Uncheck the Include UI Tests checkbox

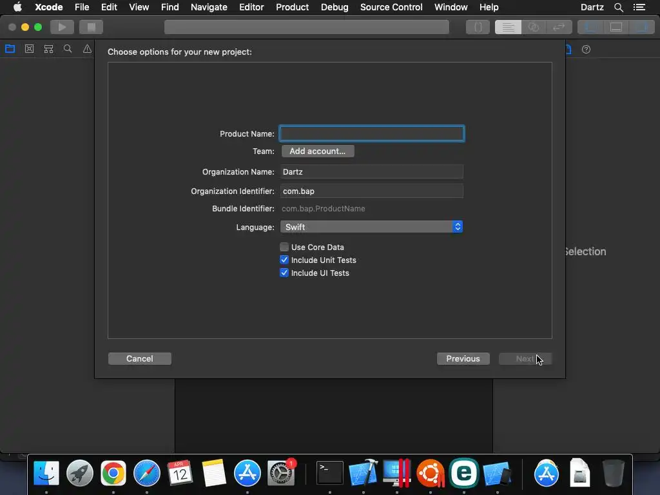284,273
